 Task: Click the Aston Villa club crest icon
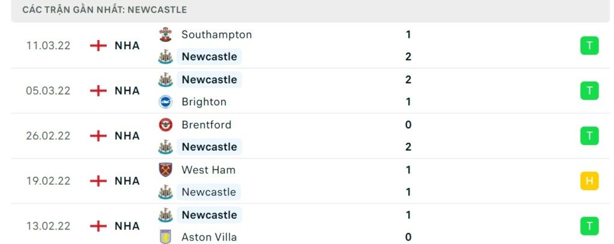[x=165, y=237]
